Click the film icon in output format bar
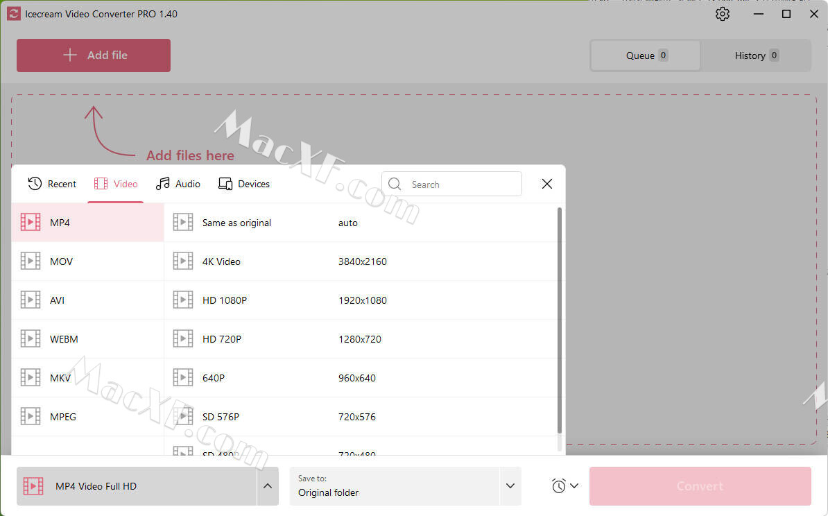The width and height of the screenshot is (828, 516). pos(33,486)
